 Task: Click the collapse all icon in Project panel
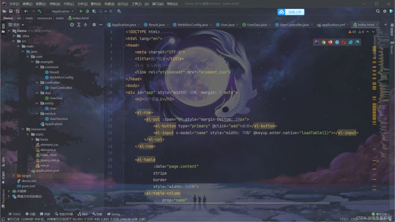85,25
